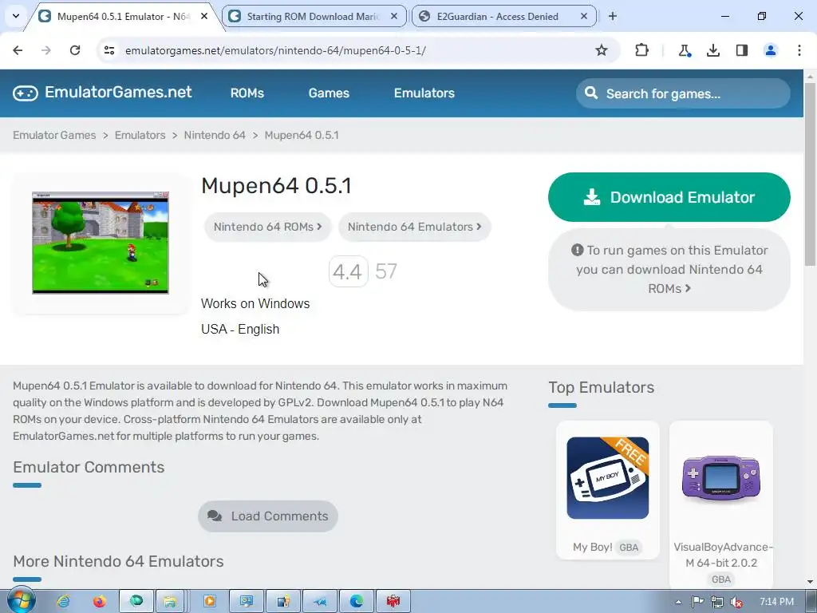817x613 pixels.
Task: Click the 7:14 PM clock
Action: point(776,602)
